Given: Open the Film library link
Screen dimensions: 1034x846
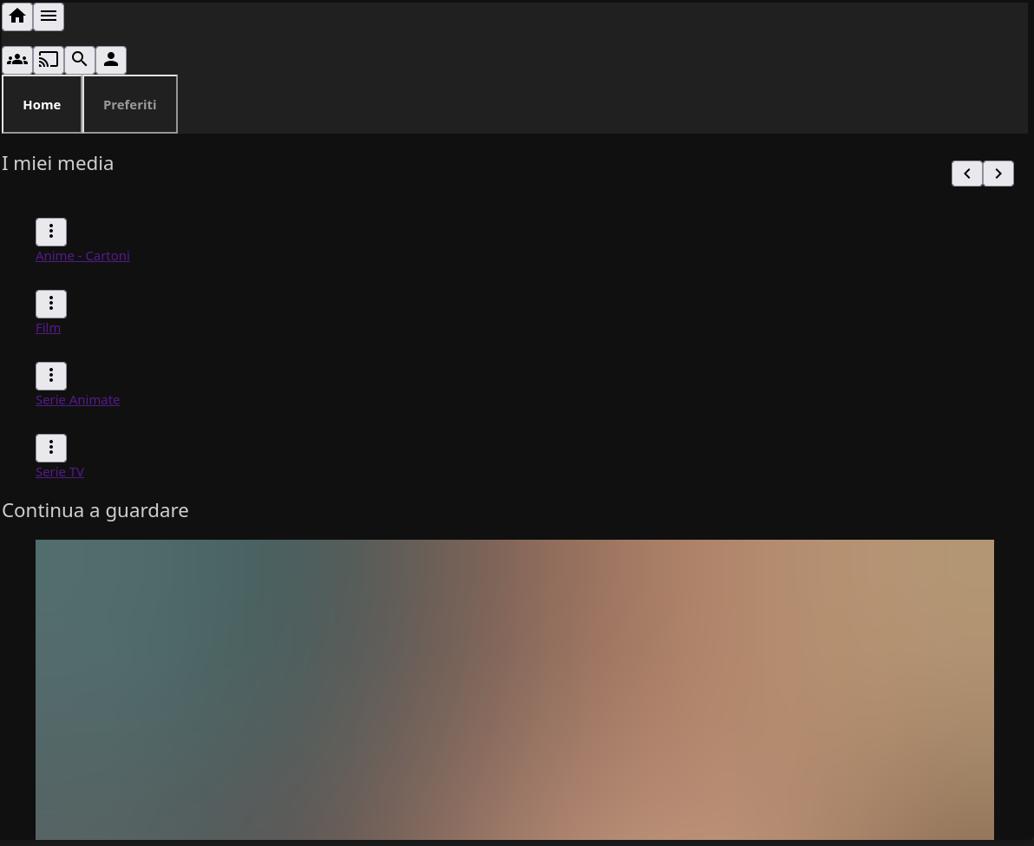Looking at the screenshot, I should click(48, 328).
